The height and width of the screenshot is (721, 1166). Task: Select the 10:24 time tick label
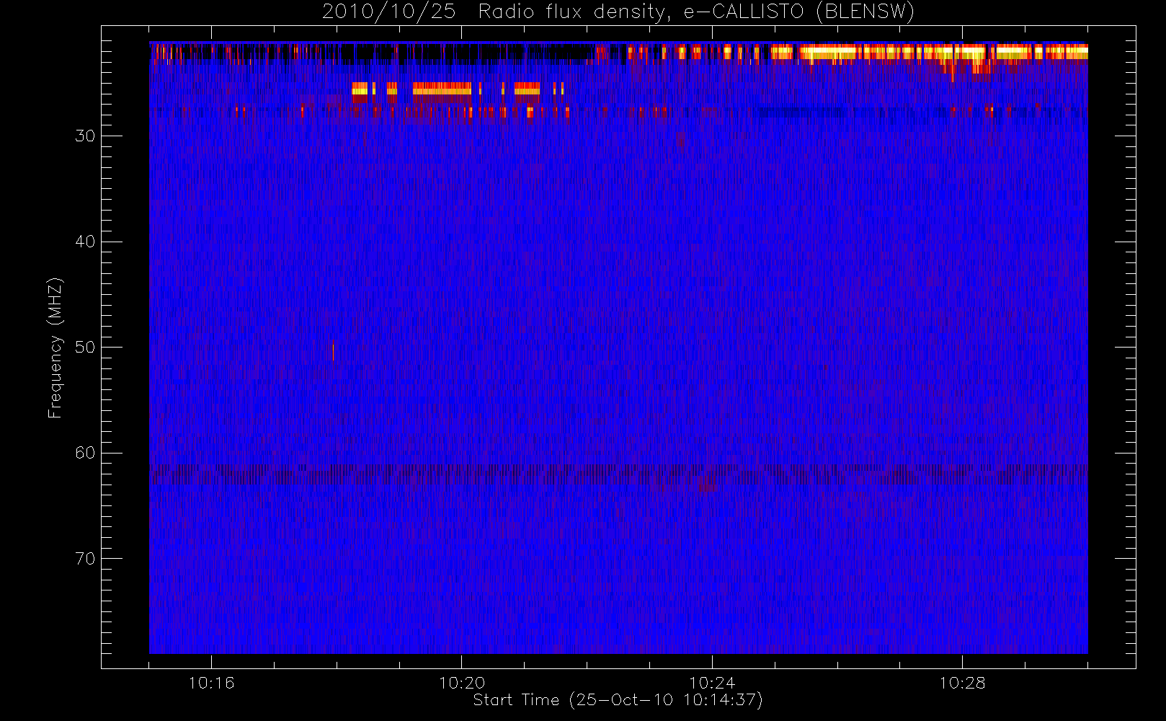(712, 683)
